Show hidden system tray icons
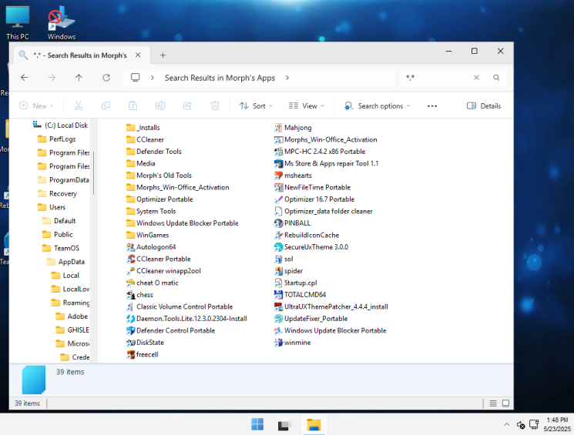The image size is (574, 435). tap(507, 424)
